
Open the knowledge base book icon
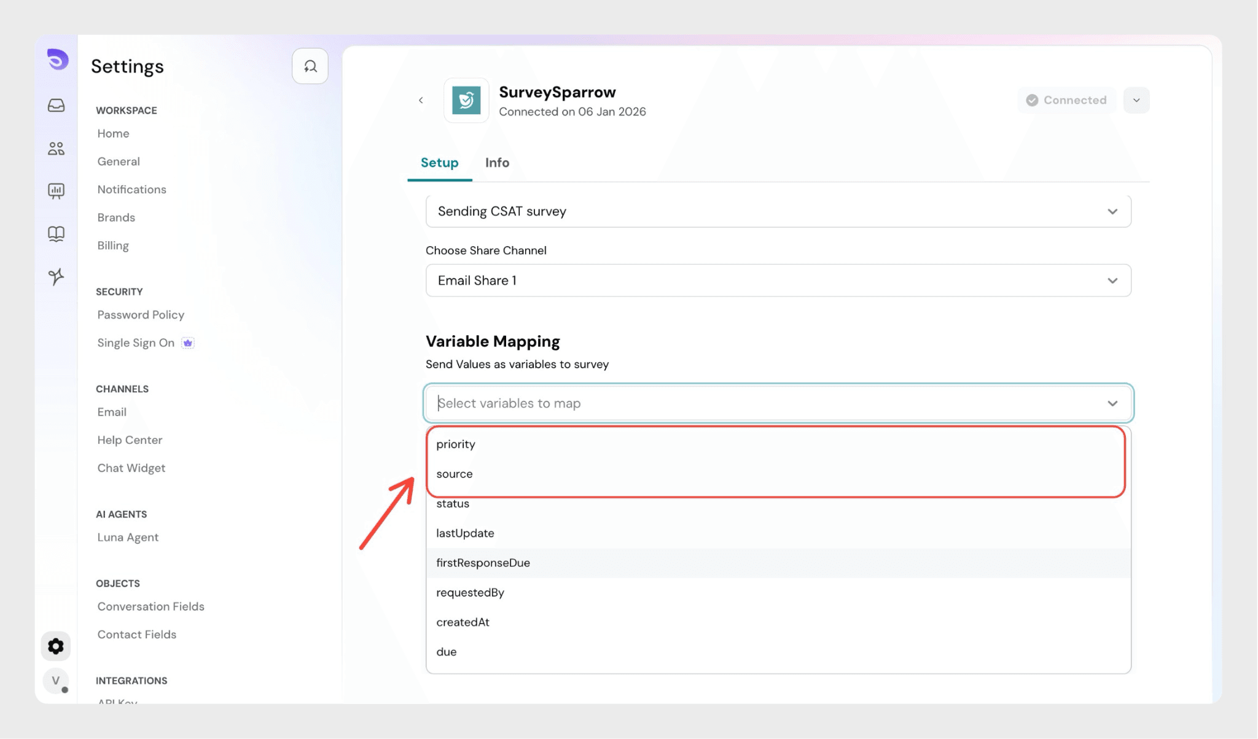tap(56, 234)
